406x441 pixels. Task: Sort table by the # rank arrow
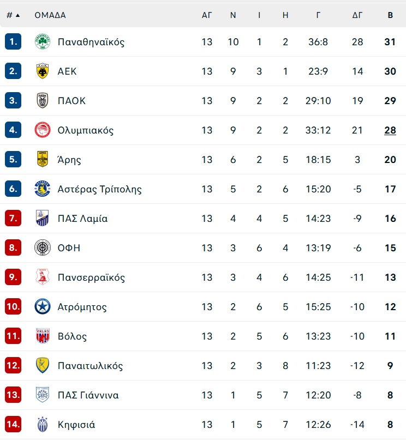point(13,15)
